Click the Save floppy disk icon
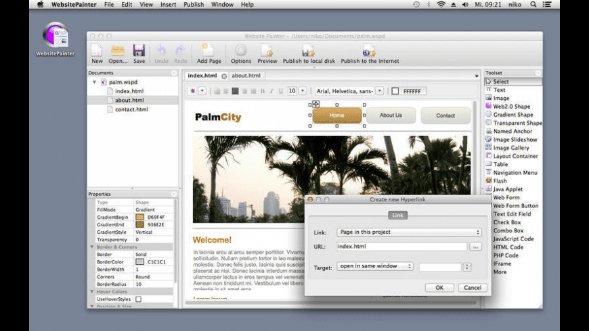This screenshot has height=331, width=589. tap(139, 51)
